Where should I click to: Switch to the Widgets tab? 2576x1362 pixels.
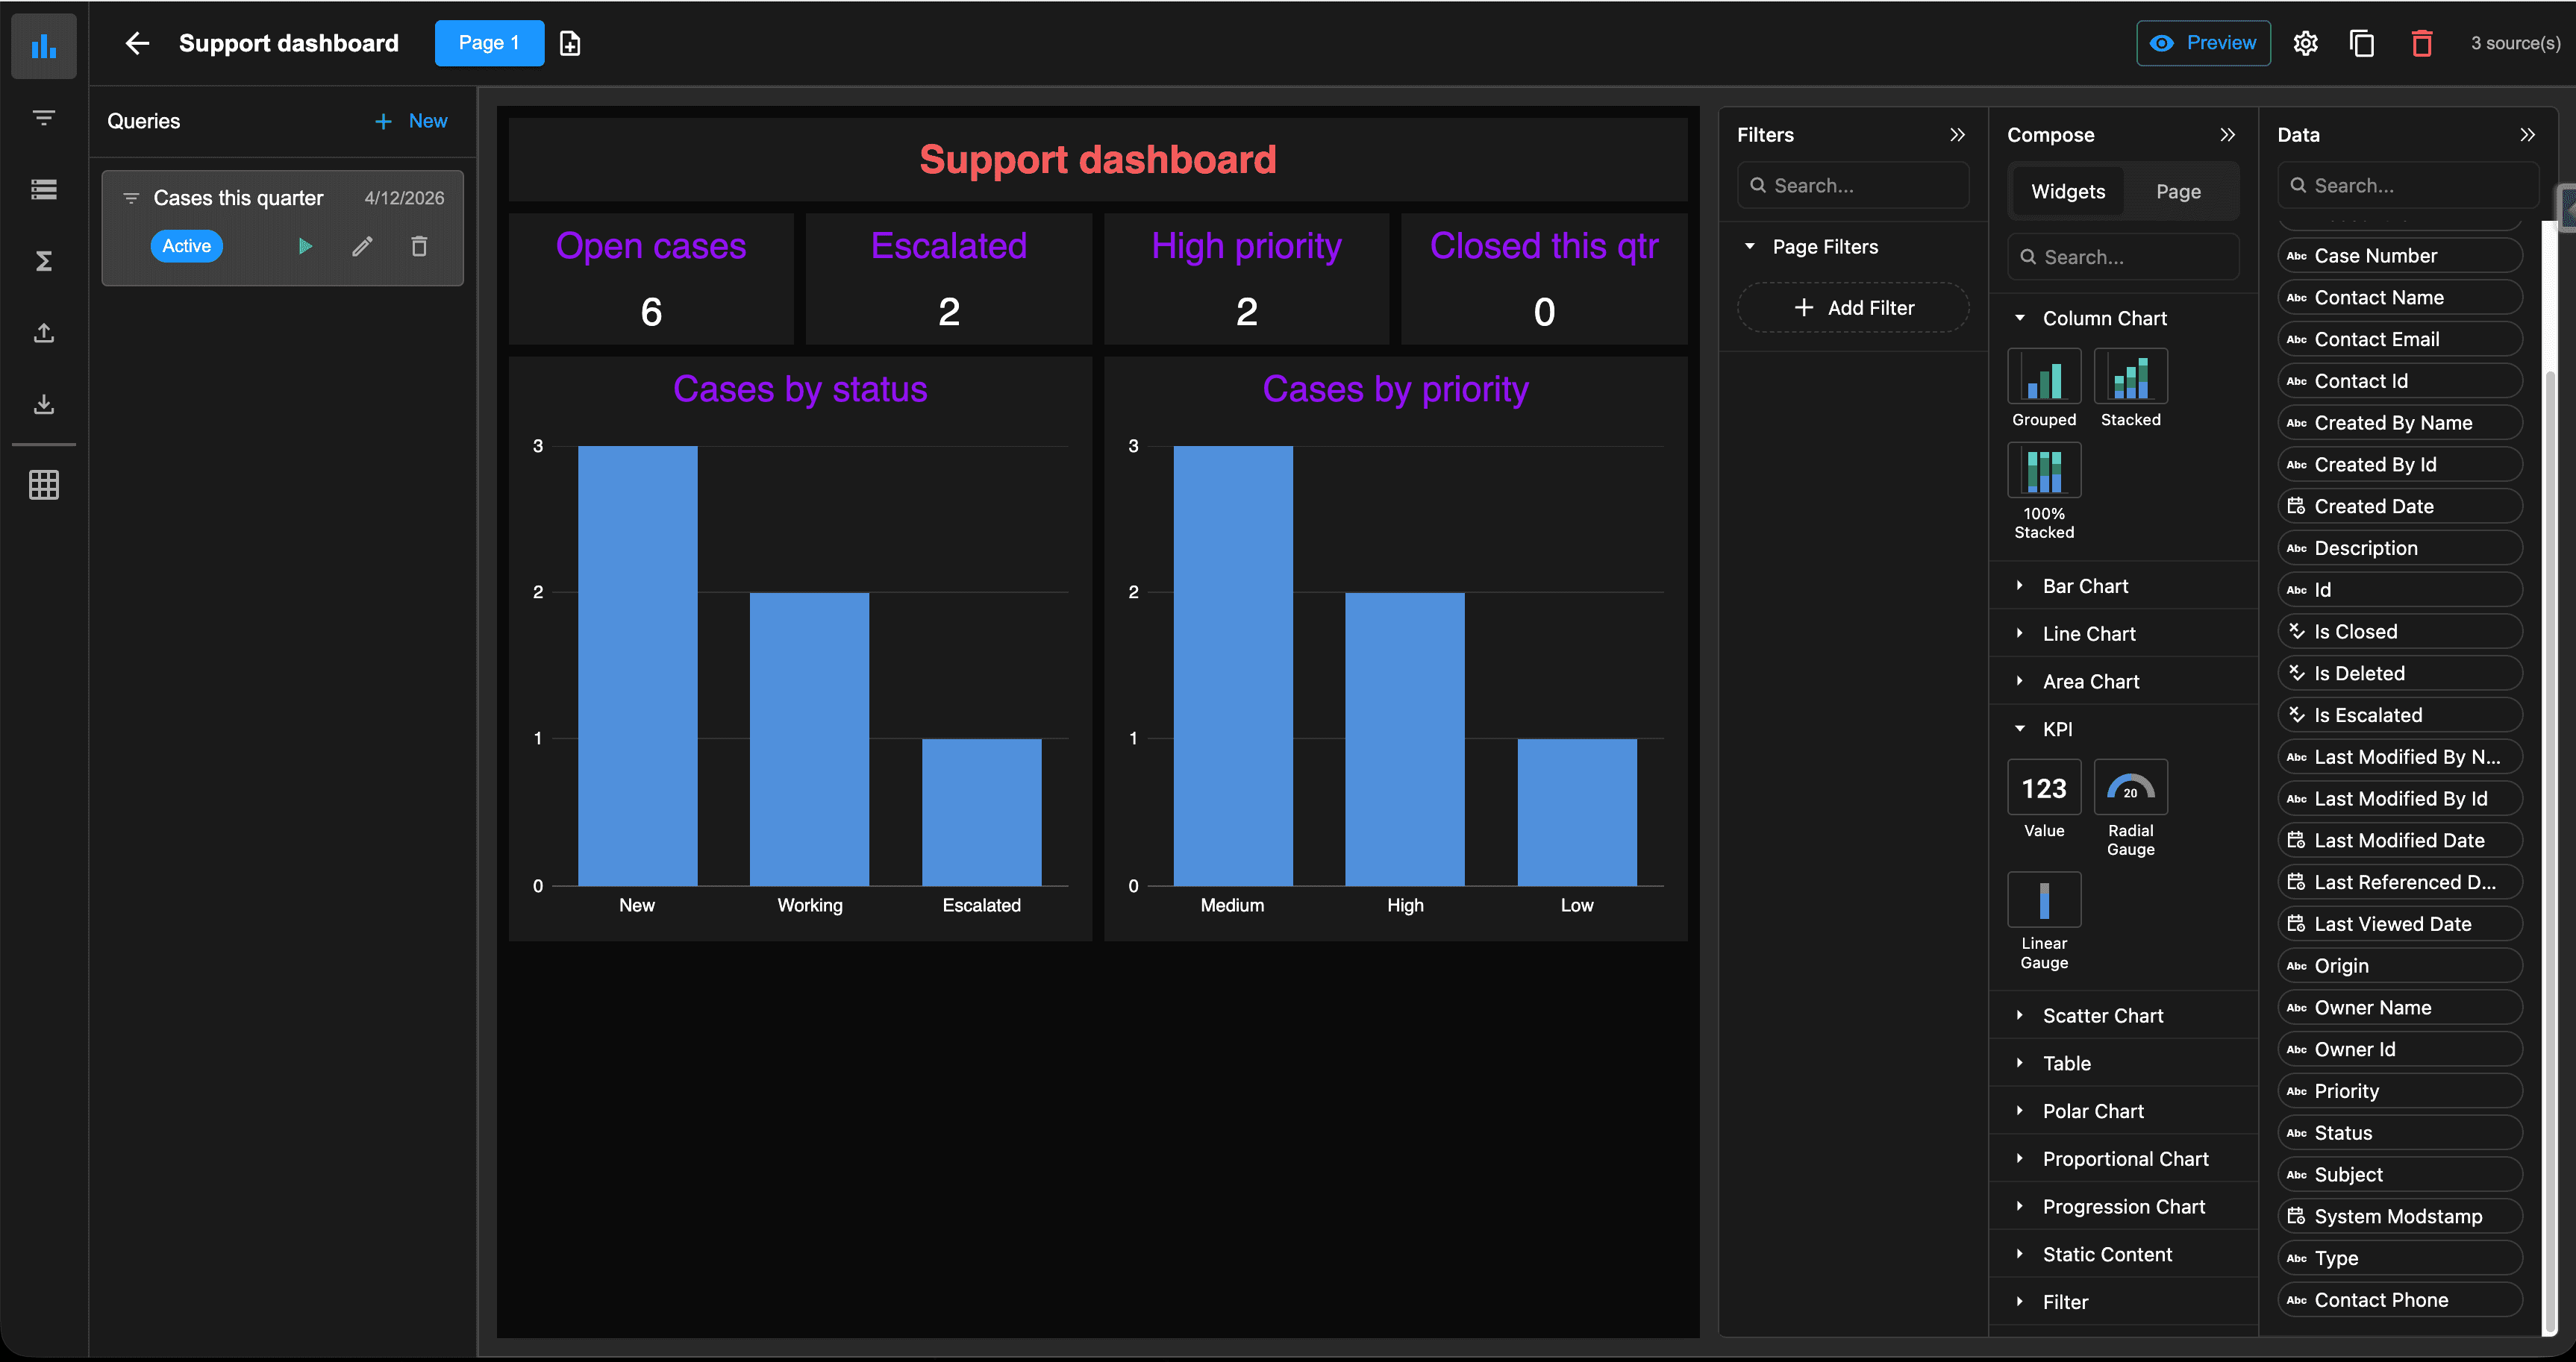pyautogui.click(x=2067, y=192)
